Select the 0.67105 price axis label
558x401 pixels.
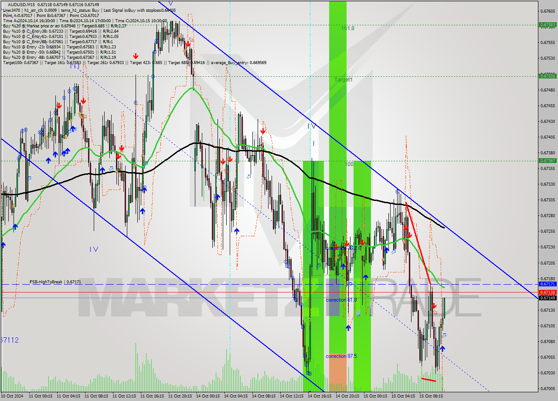point(548,326)
